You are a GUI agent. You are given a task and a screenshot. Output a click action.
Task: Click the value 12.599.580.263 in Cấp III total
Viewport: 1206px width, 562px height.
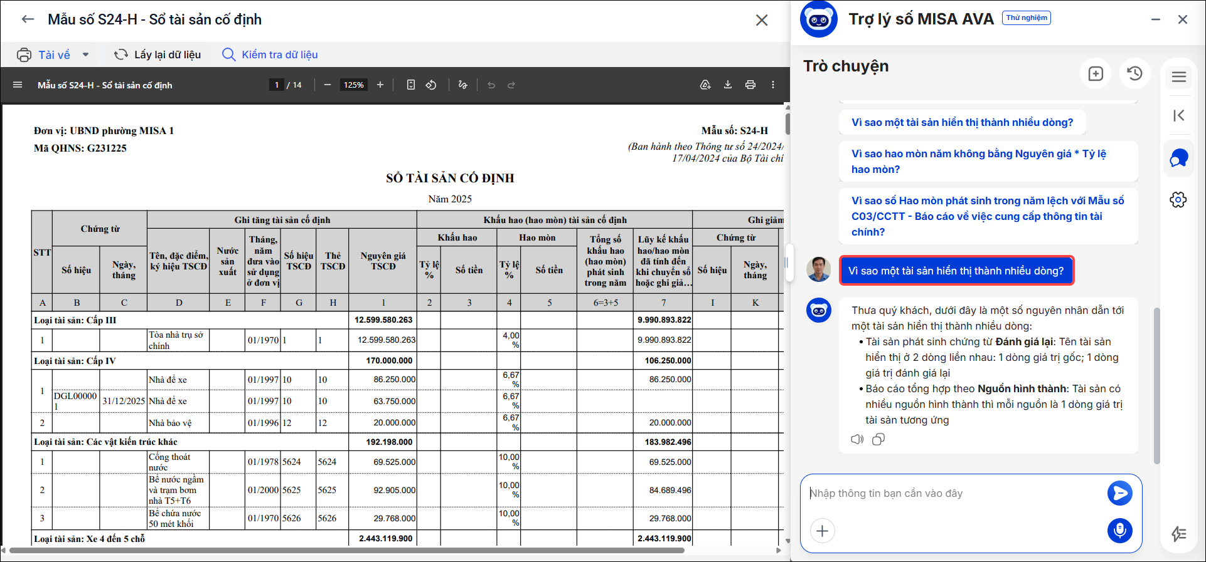click(x=383, y=320)
